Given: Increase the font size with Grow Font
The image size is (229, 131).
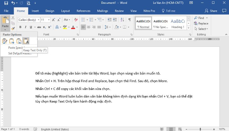Looking at the screenshot, I should [54, 20].
